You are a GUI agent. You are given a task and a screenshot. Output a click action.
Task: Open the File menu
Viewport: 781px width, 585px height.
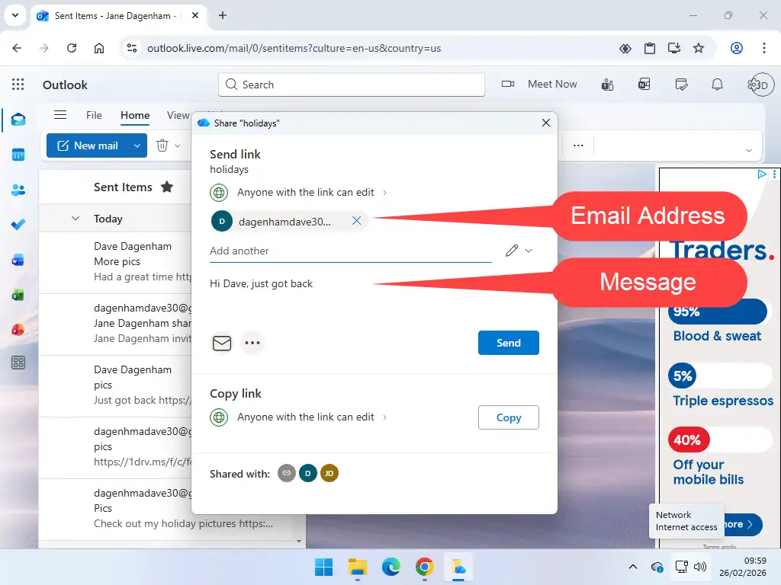(94, 115)
